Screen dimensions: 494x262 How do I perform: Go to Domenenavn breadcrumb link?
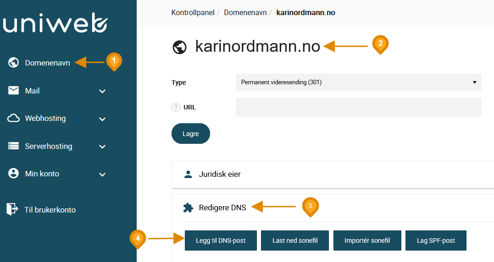pos(245,12)
